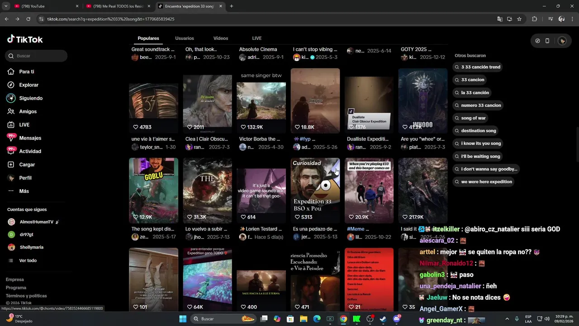Open the TikTok profile avatar menu
Image resolution: width=579 pixels, height=326 pixels.
click(562, 41)
